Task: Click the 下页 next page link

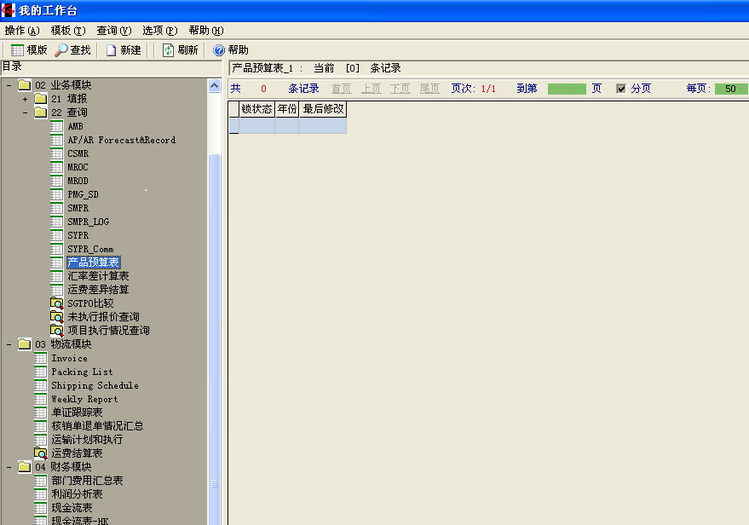Action: (x=400, y=89)
